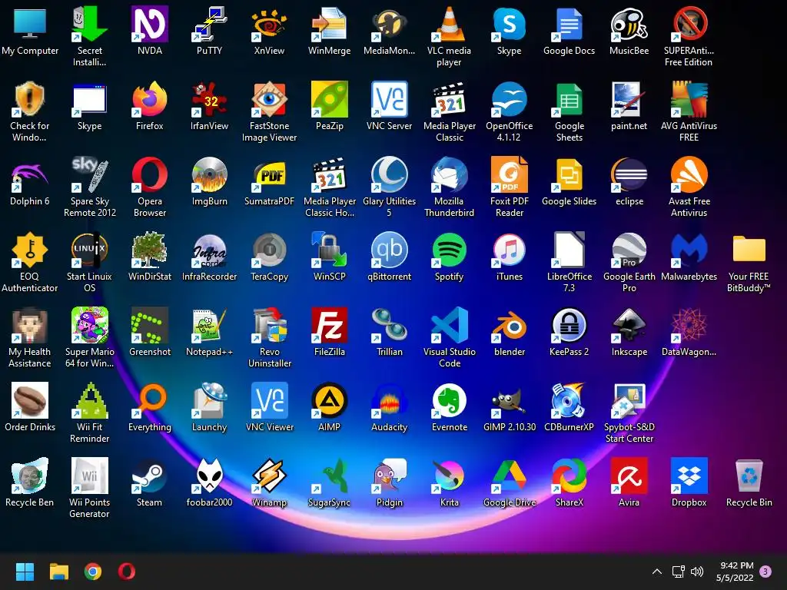The width and height of the screenshot is (787, 590).
Task: Open the NVDA desktop shortcut
Action: [x=150, y=24]
